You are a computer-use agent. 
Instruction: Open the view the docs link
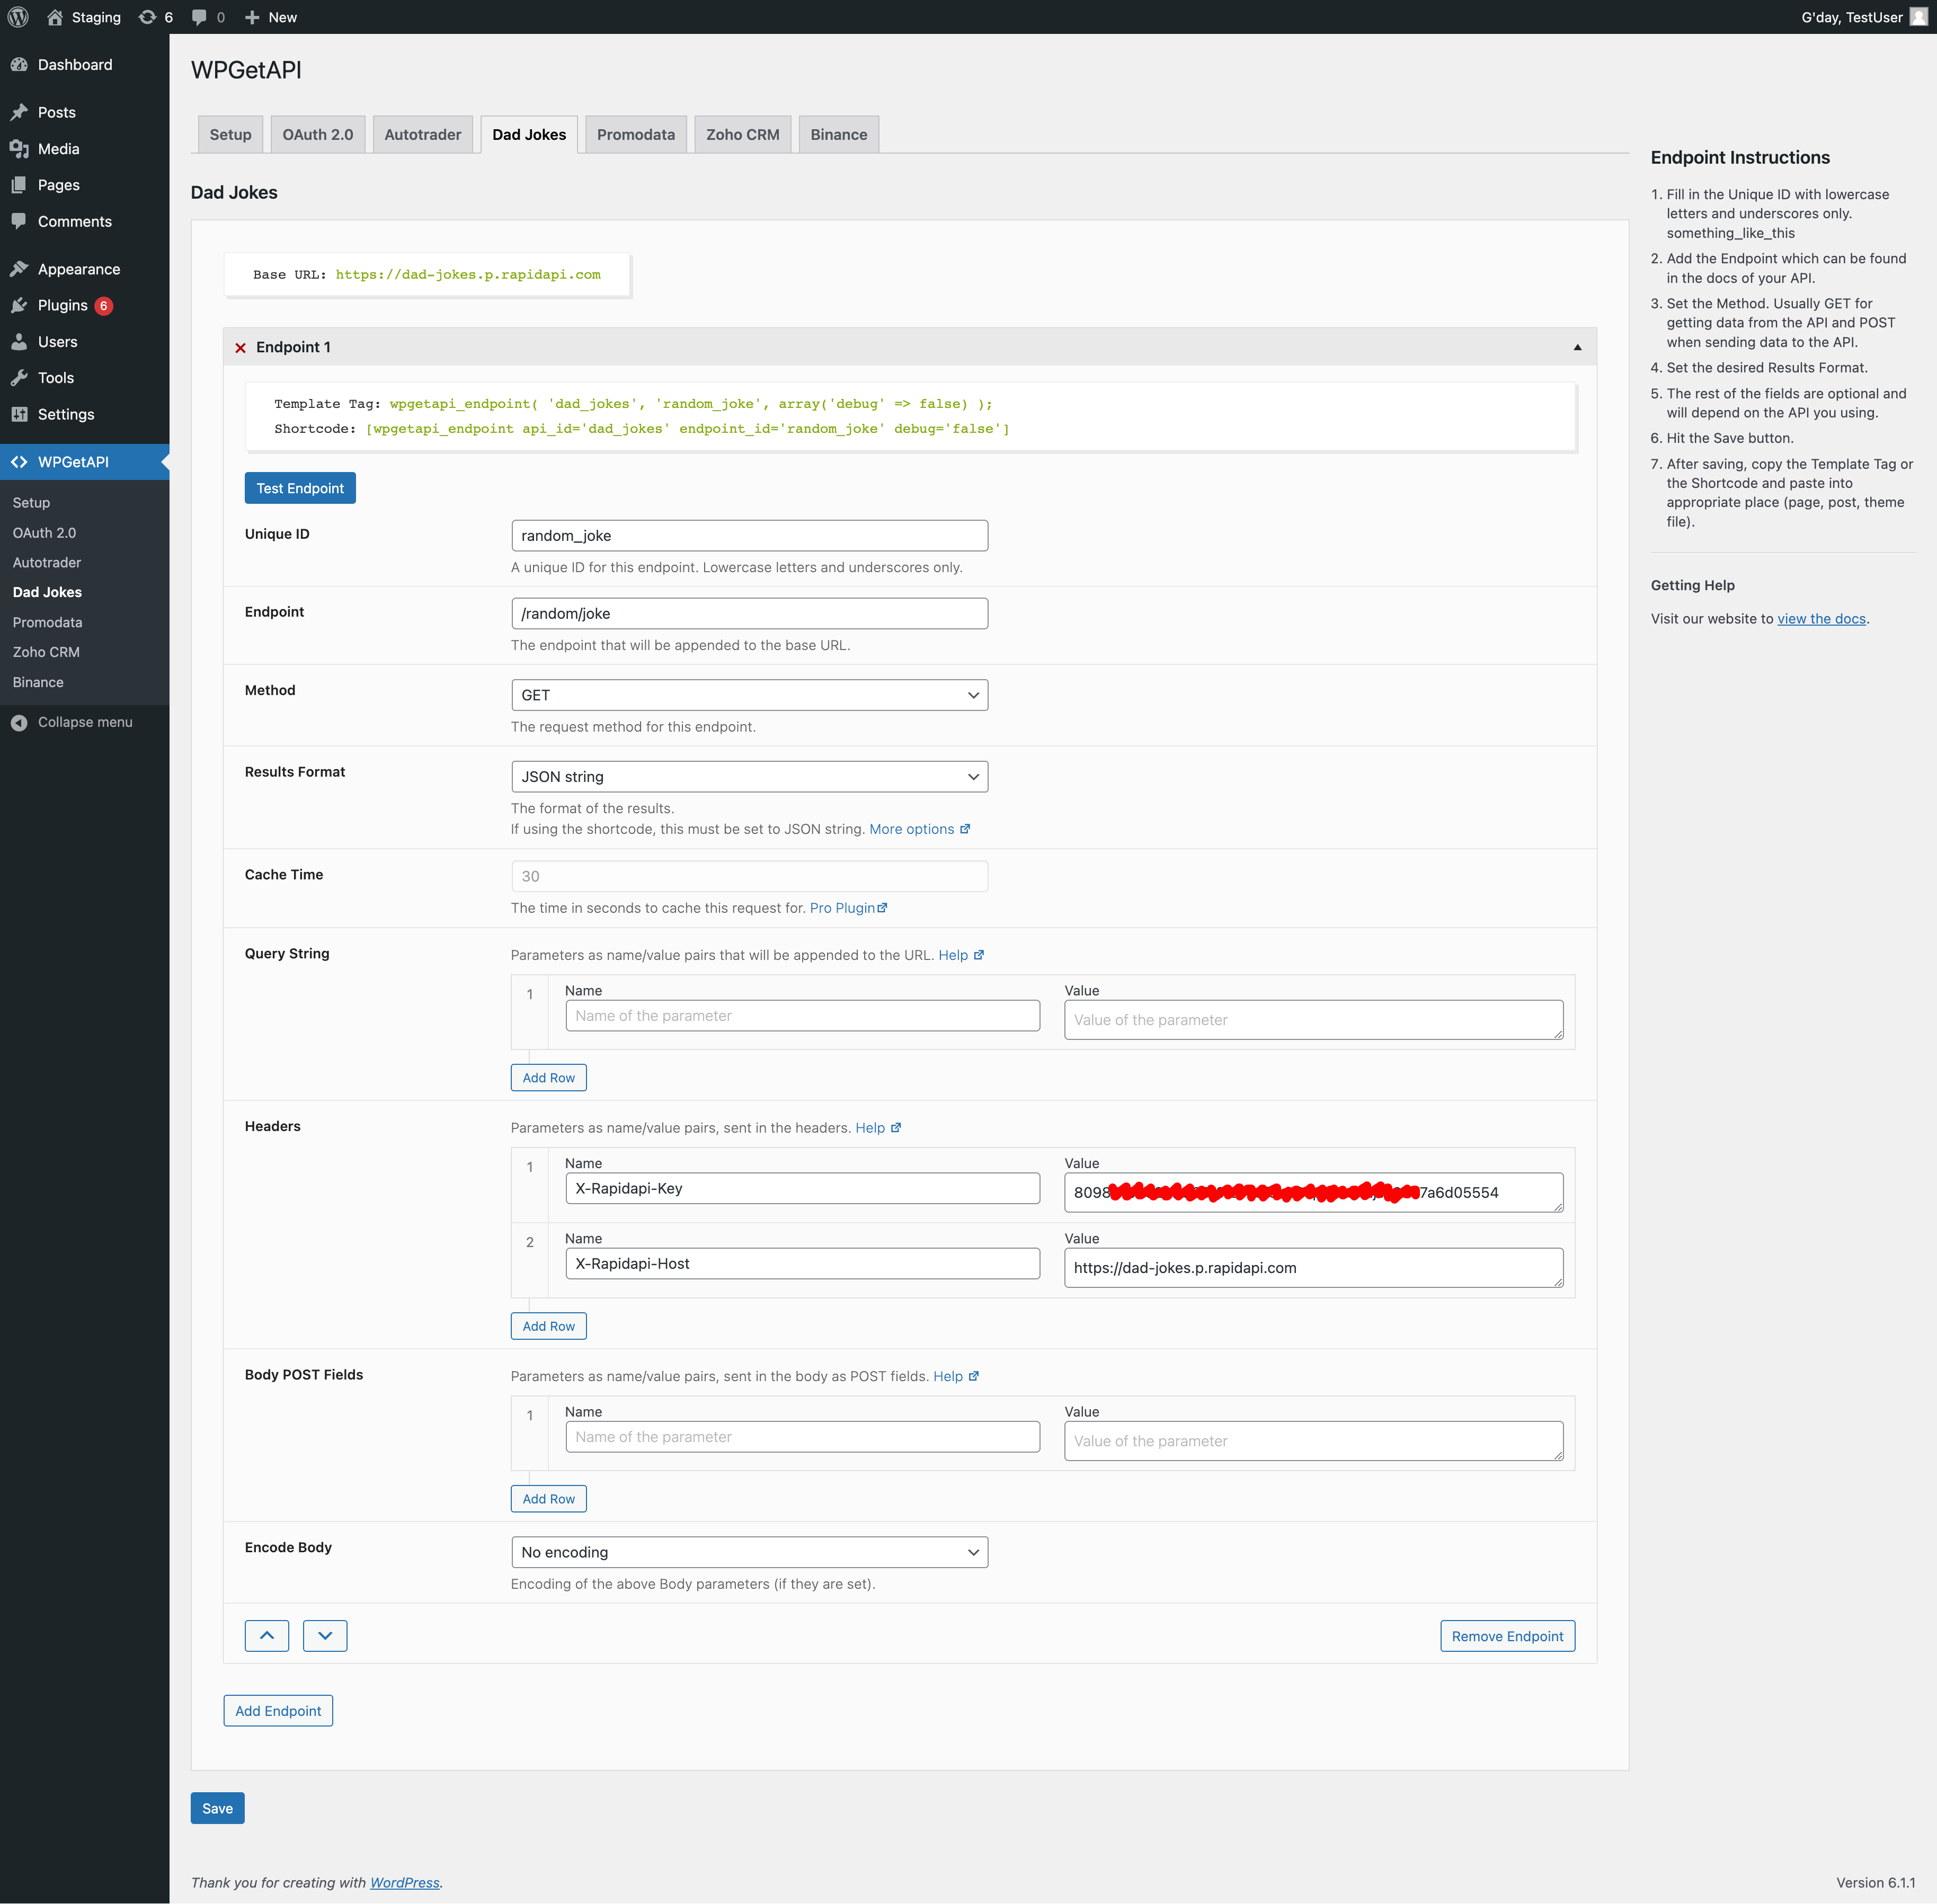click(1821, 619)
